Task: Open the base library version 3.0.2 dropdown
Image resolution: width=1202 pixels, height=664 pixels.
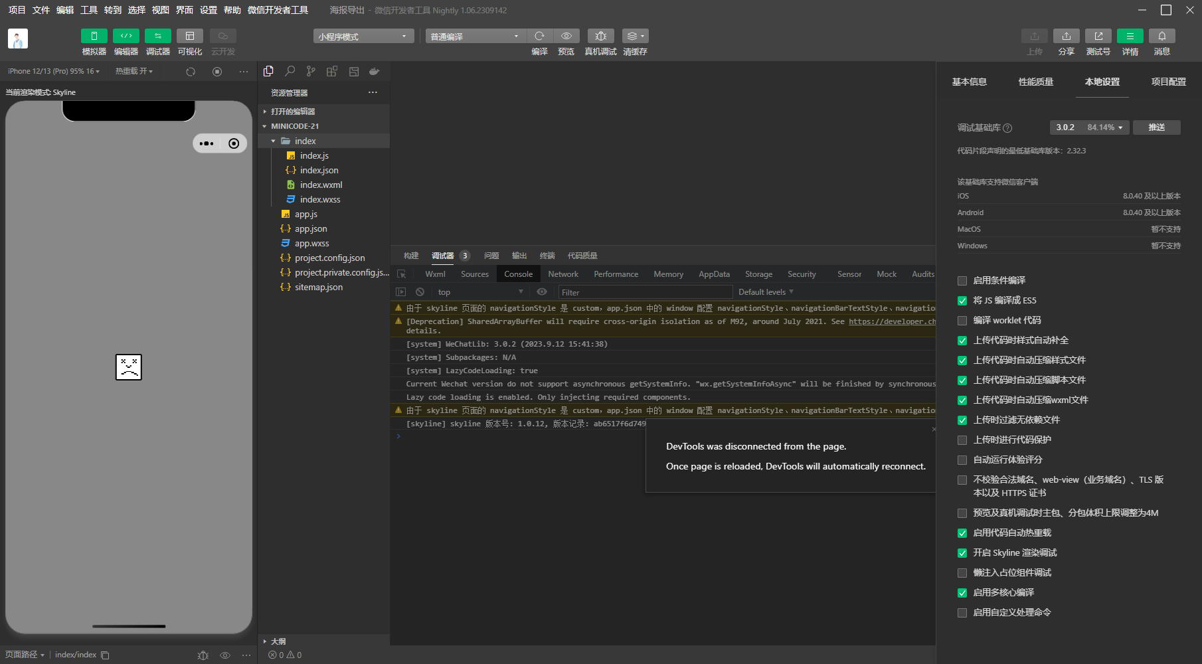Action: (1089, 127)
